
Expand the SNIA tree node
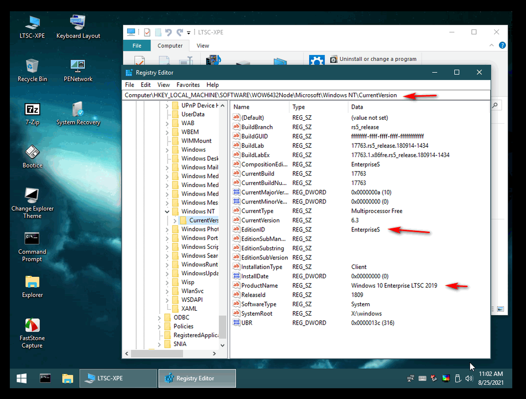[159, 344]
